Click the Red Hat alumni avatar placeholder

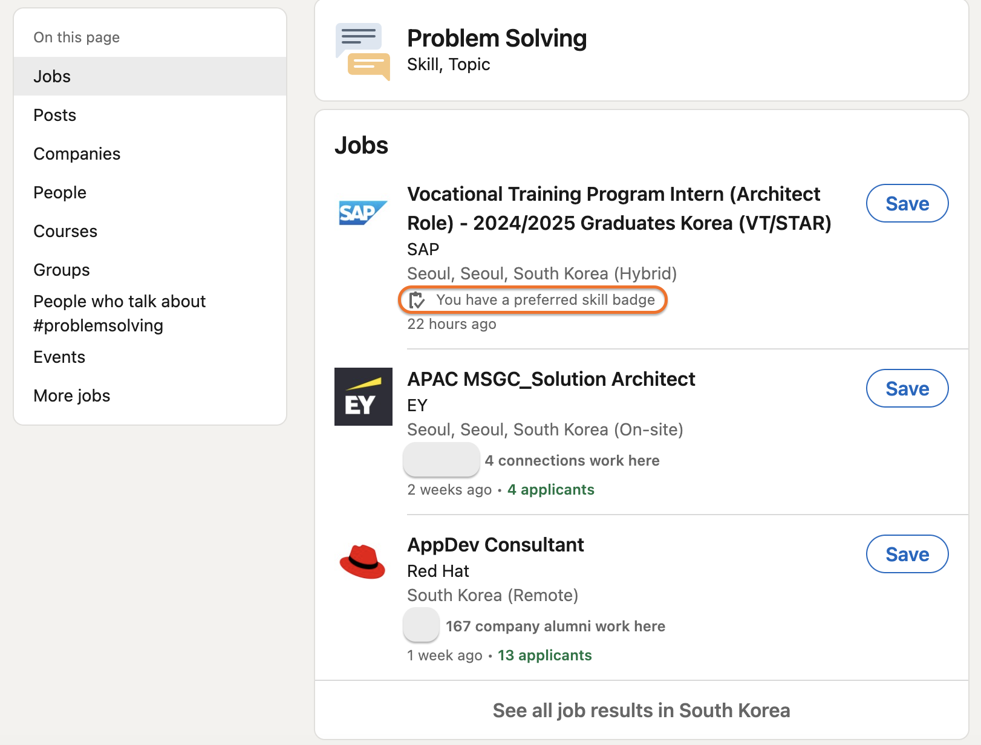point(422,625)
